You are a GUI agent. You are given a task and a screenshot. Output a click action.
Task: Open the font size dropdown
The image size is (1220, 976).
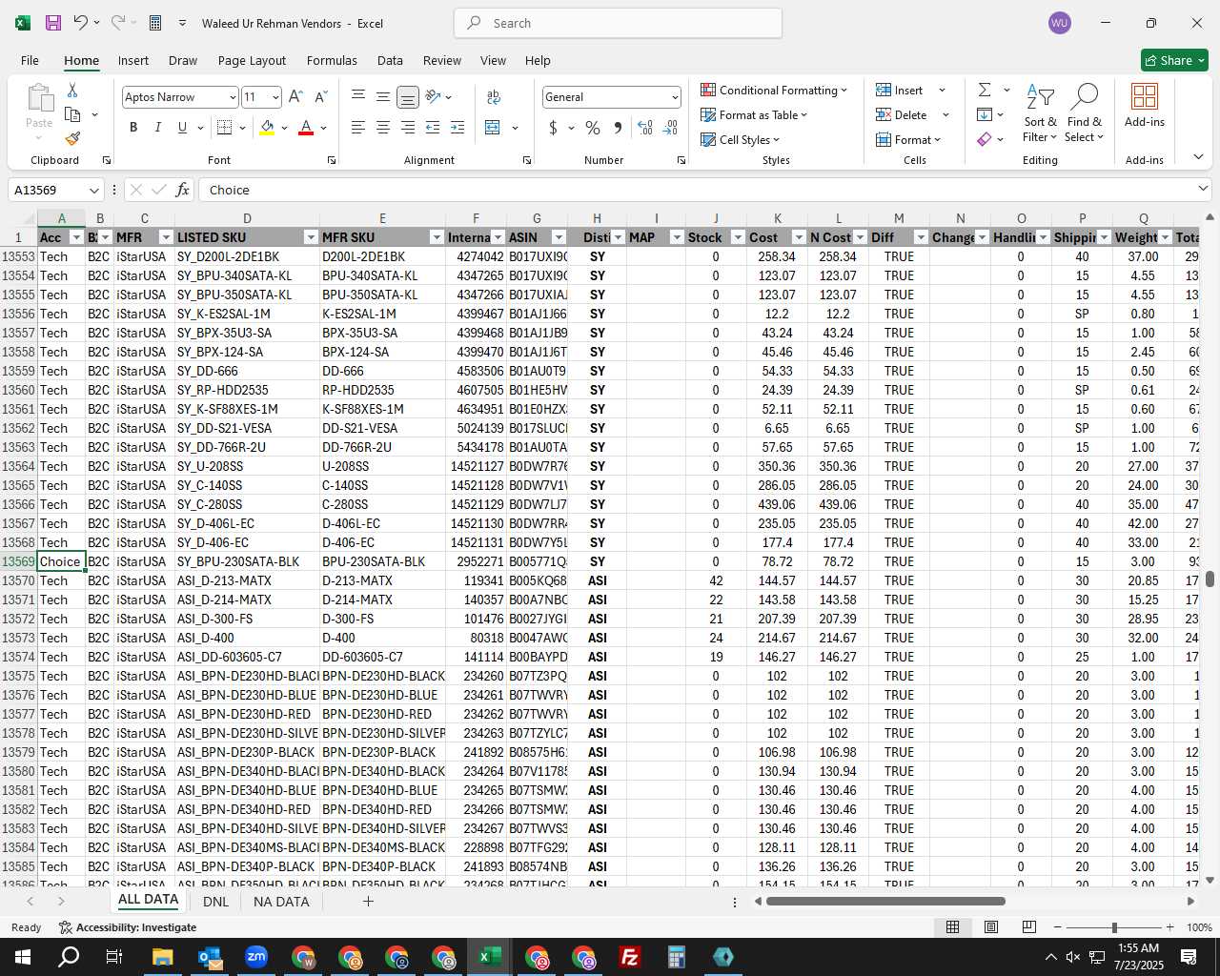(x=275, y=97)
